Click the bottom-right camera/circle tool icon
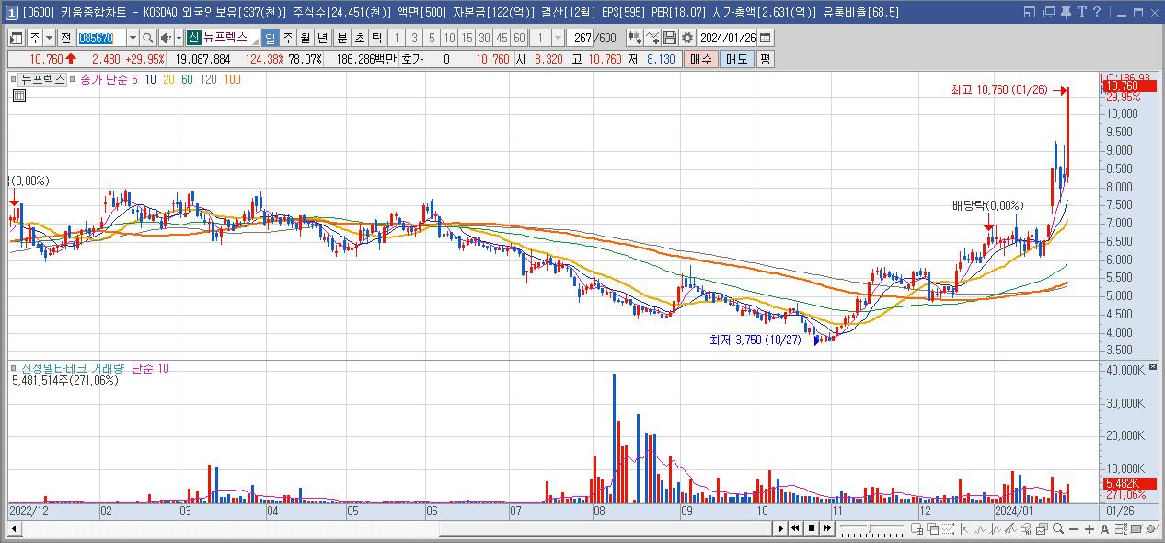Viewport: 1165px width, 543px height. click(1151, 528)
